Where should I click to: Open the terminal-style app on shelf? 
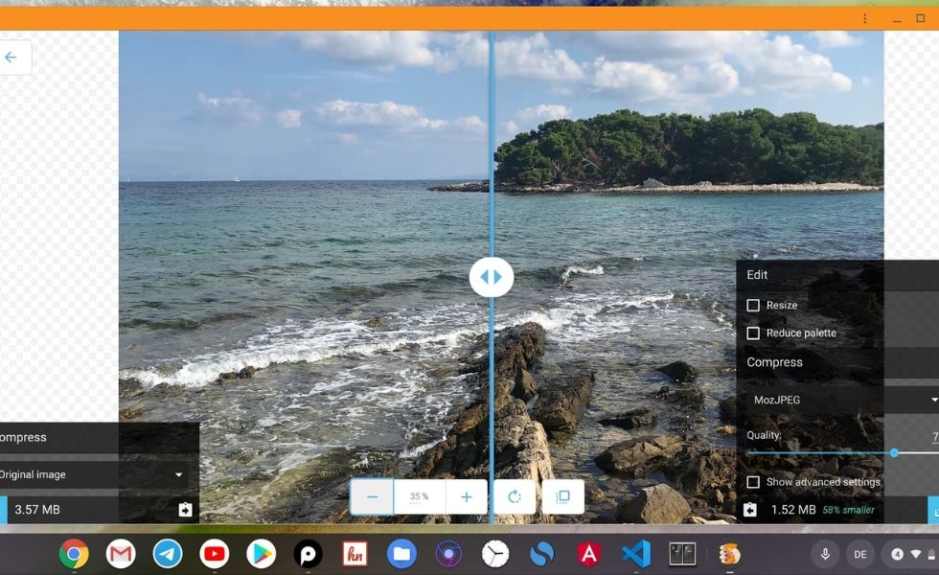click(682, 554)
